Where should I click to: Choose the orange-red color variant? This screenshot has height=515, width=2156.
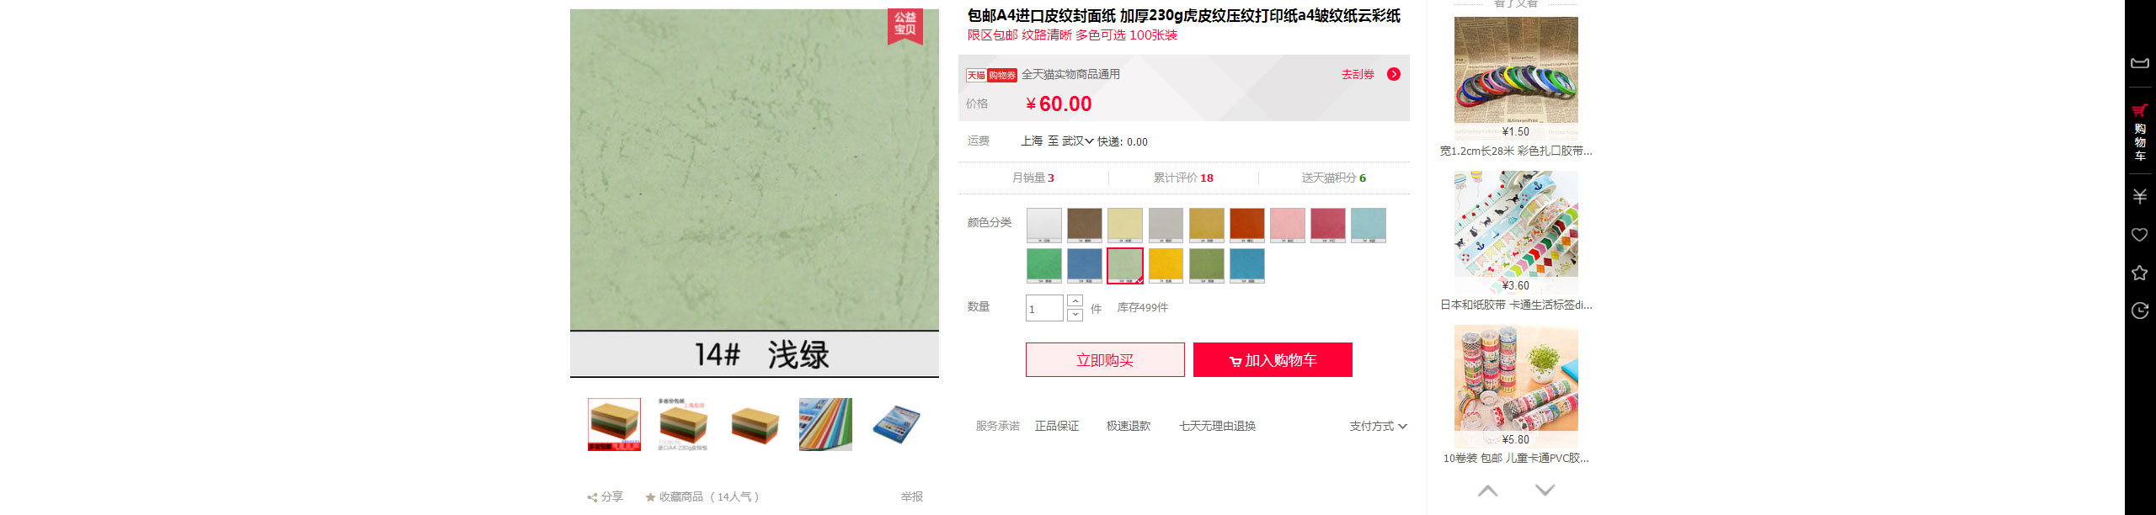1246,226
